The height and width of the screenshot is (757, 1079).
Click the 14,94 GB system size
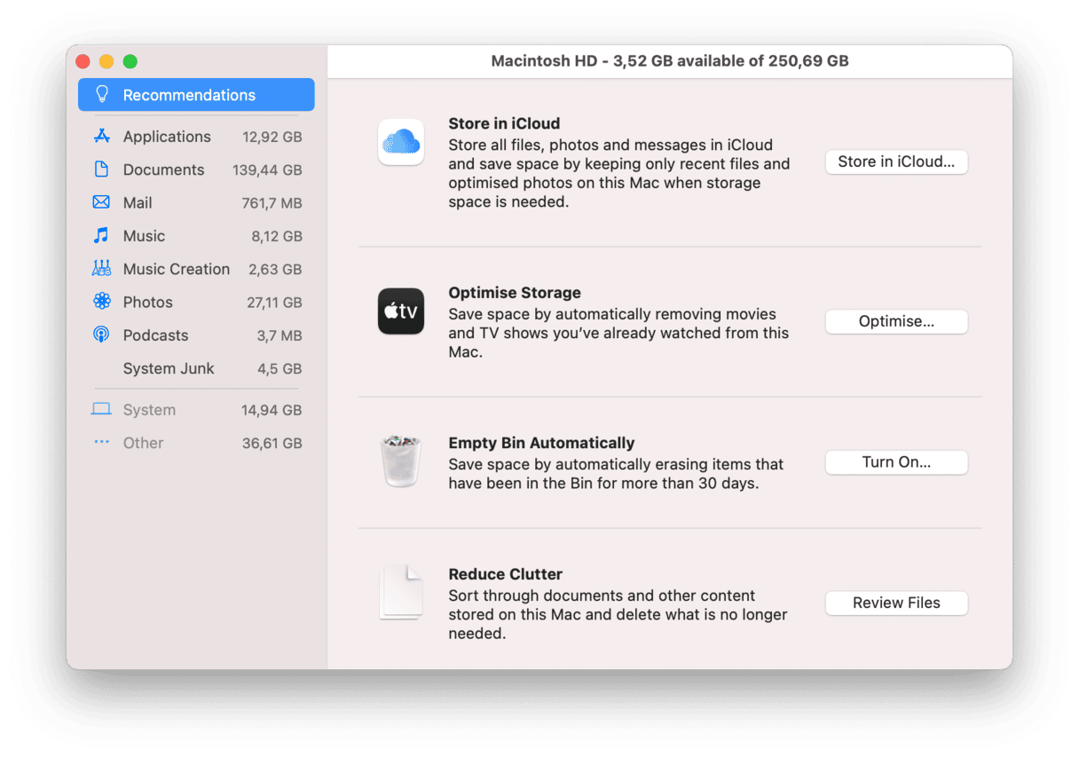[272, 410]
